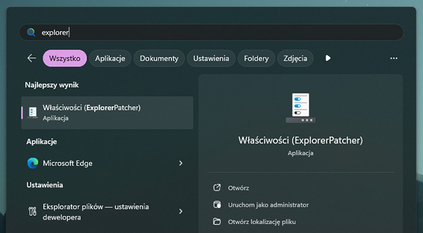Click the Uruchom jako administrator shield icon
This screenshot has width=423, height=233.
click(x=217, y=205)
